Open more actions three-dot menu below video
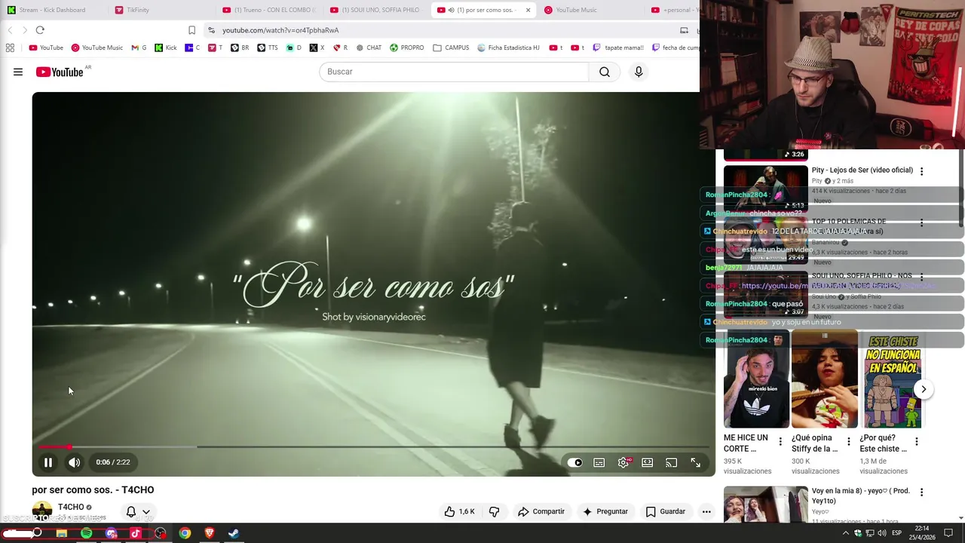 706,511
